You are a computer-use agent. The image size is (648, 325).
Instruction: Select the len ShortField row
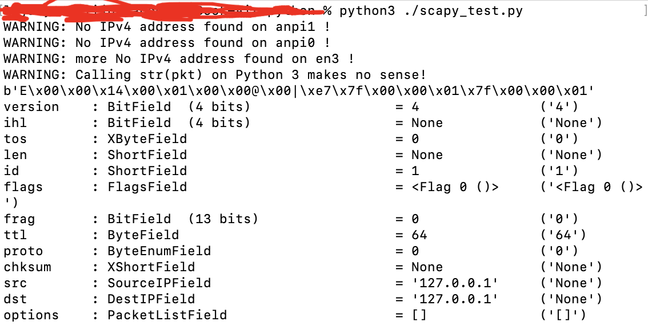click(302, 155)
